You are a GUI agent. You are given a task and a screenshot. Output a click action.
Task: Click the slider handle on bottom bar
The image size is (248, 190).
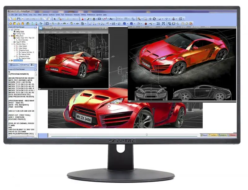coord(147,134)
